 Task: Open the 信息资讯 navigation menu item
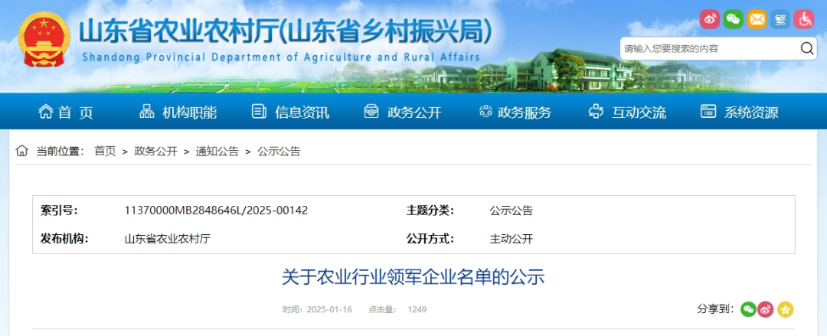click(x=302, y=112)
